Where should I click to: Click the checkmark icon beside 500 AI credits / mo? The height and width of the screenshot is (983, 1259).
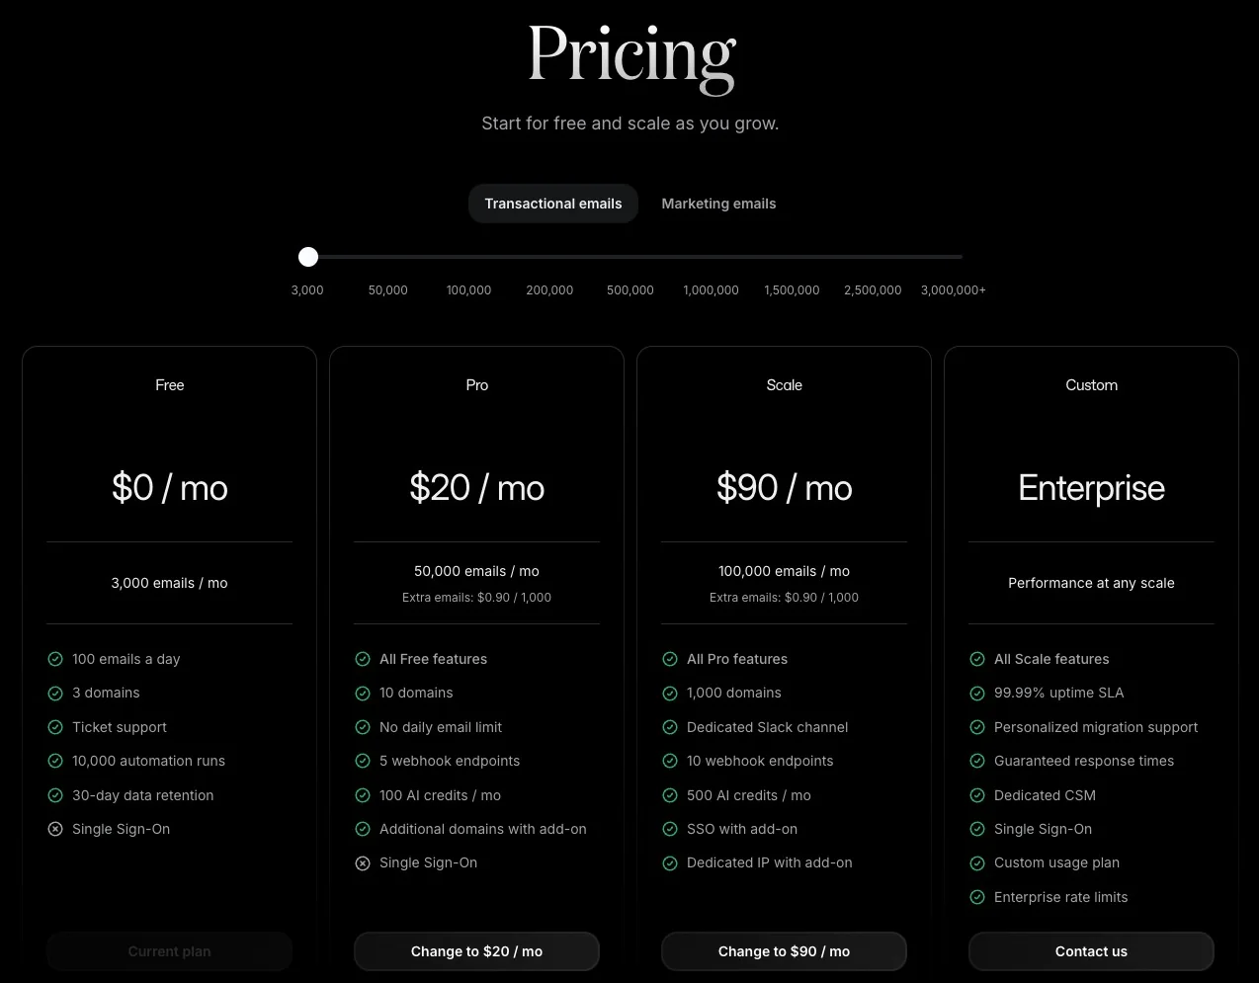point(670,795)
